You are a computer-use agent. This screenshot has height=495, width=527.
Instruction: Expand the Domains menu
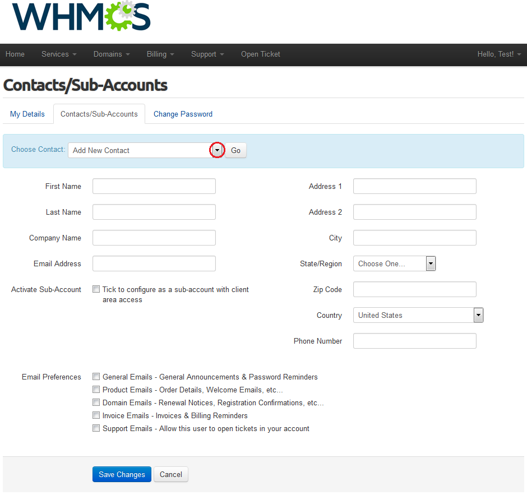click(x=111, y=54)
